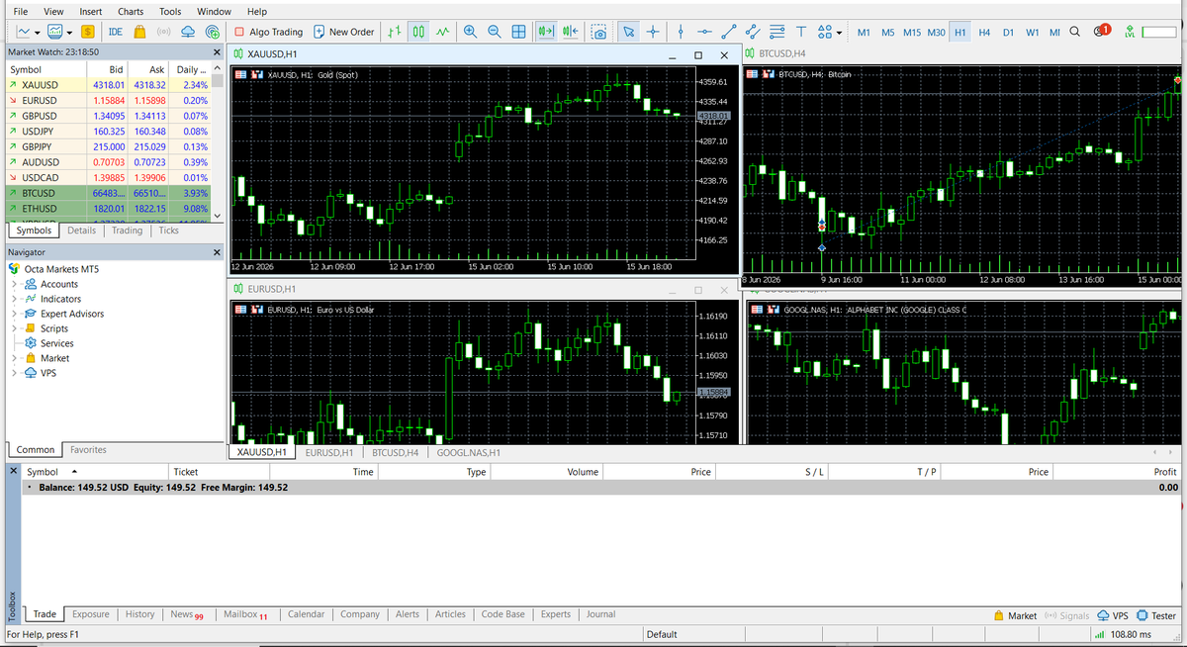Open profiles dropdown arrow

coord(70,32)
